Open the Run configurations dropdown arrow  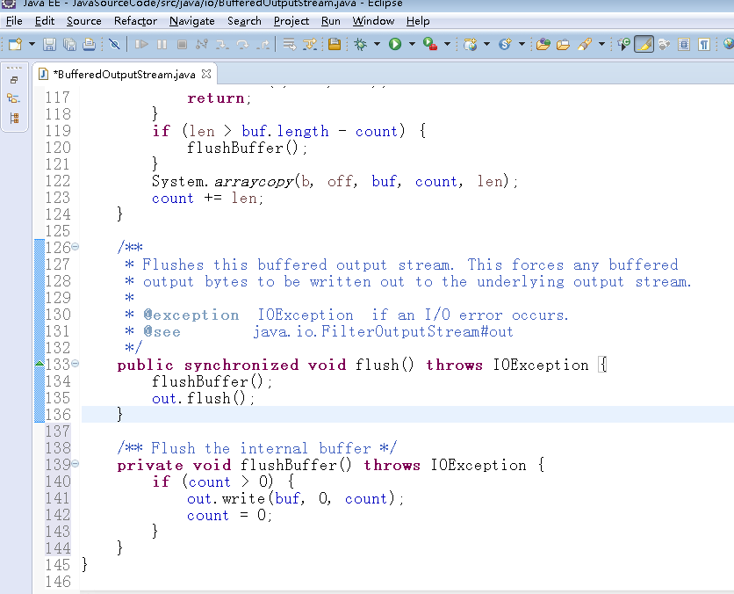(412, 44)
